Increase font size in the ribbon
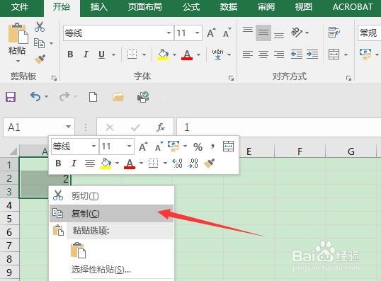This screenshot has height=281, width=381. coord(211,33)
